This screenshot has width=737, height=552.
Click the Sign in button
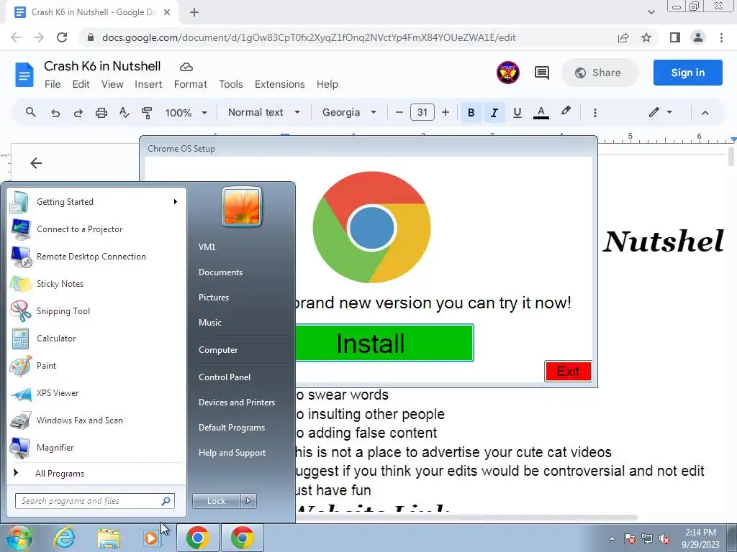[x=687, y=73]
